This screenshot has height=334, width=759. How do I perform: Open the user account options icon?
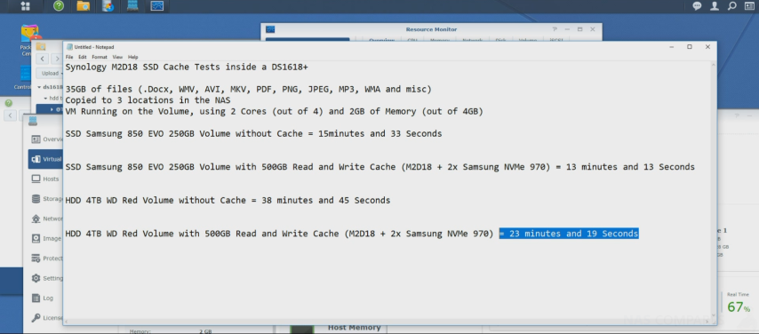pyautogui.click(x=715, y=6)
